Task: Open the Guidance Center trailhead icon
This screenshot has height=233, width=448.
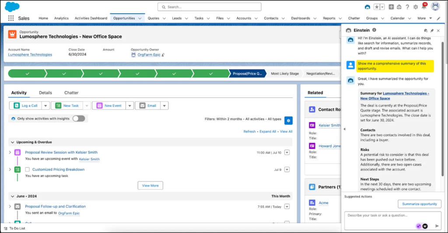Action: [399, 7]
